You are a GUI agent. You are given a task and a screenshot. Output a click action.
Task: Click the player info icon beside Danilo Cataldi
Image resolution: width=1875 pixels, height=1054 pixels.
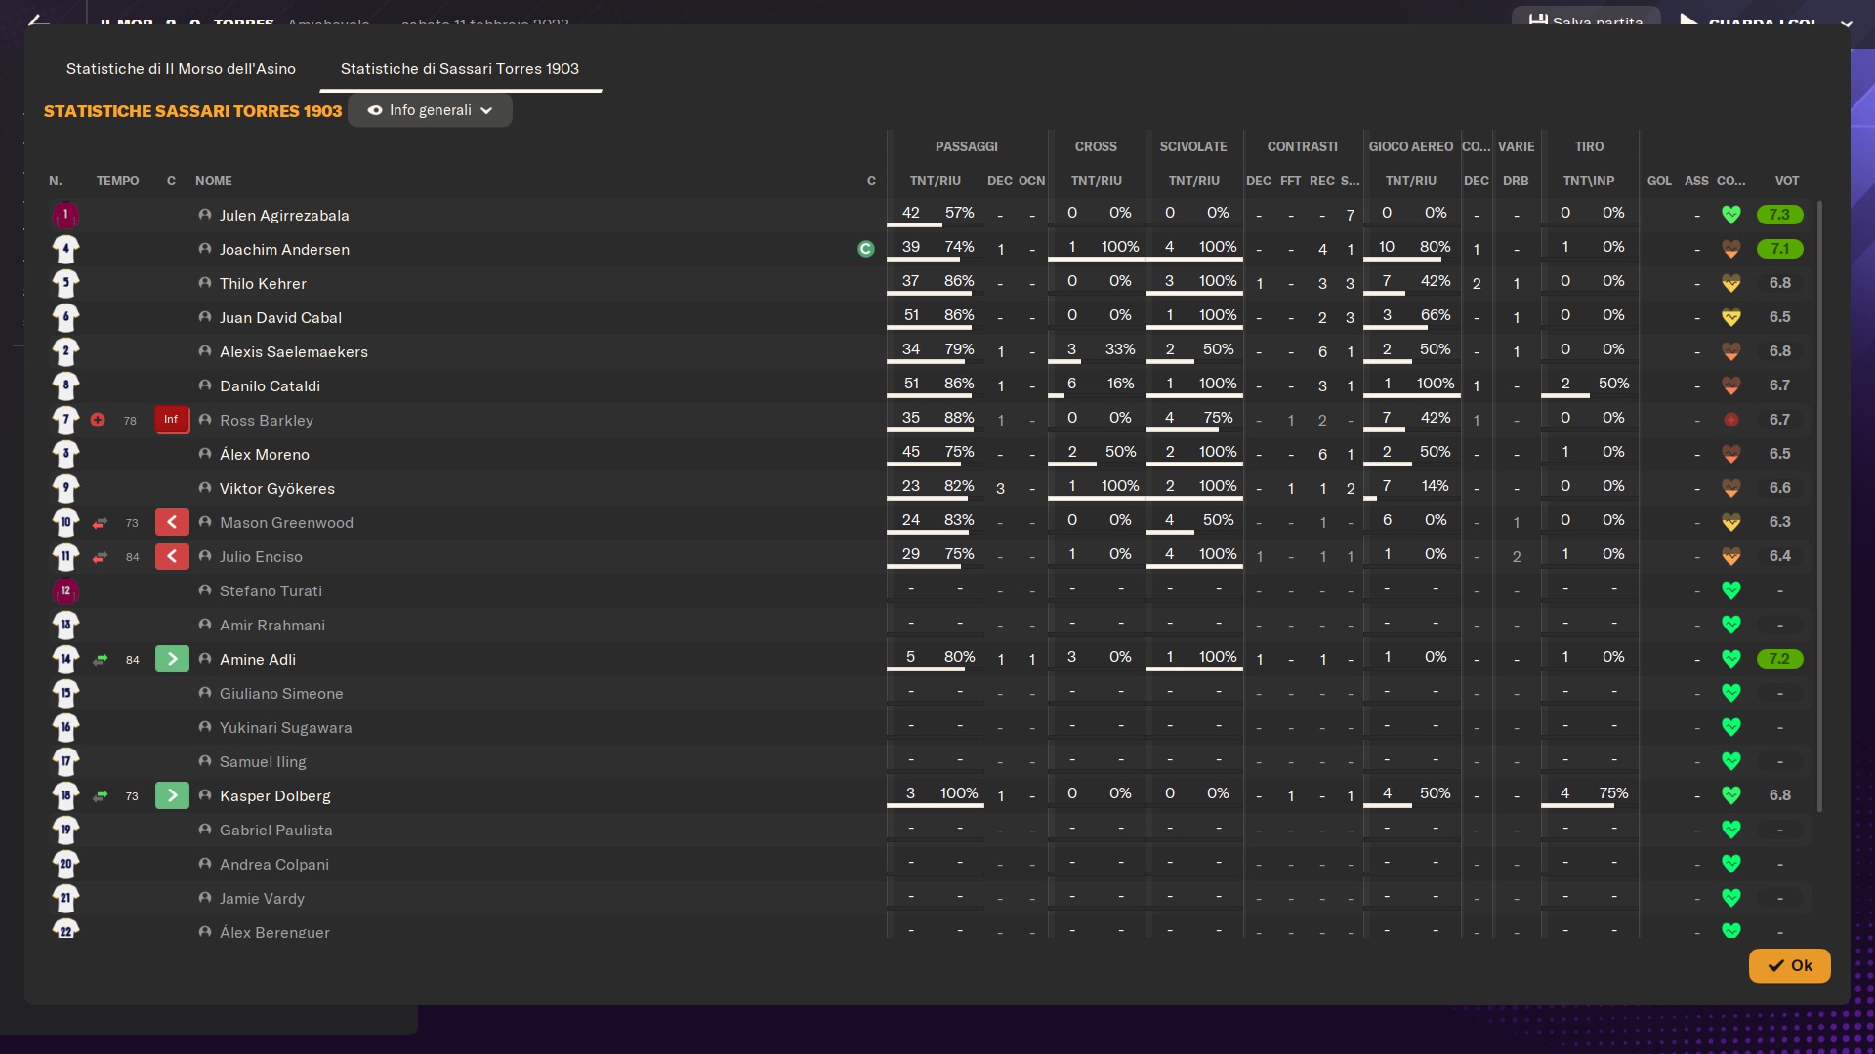pos(205,385)
